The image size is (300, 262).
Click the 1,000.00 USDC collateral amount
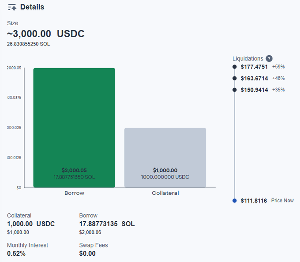pos(31,224)
